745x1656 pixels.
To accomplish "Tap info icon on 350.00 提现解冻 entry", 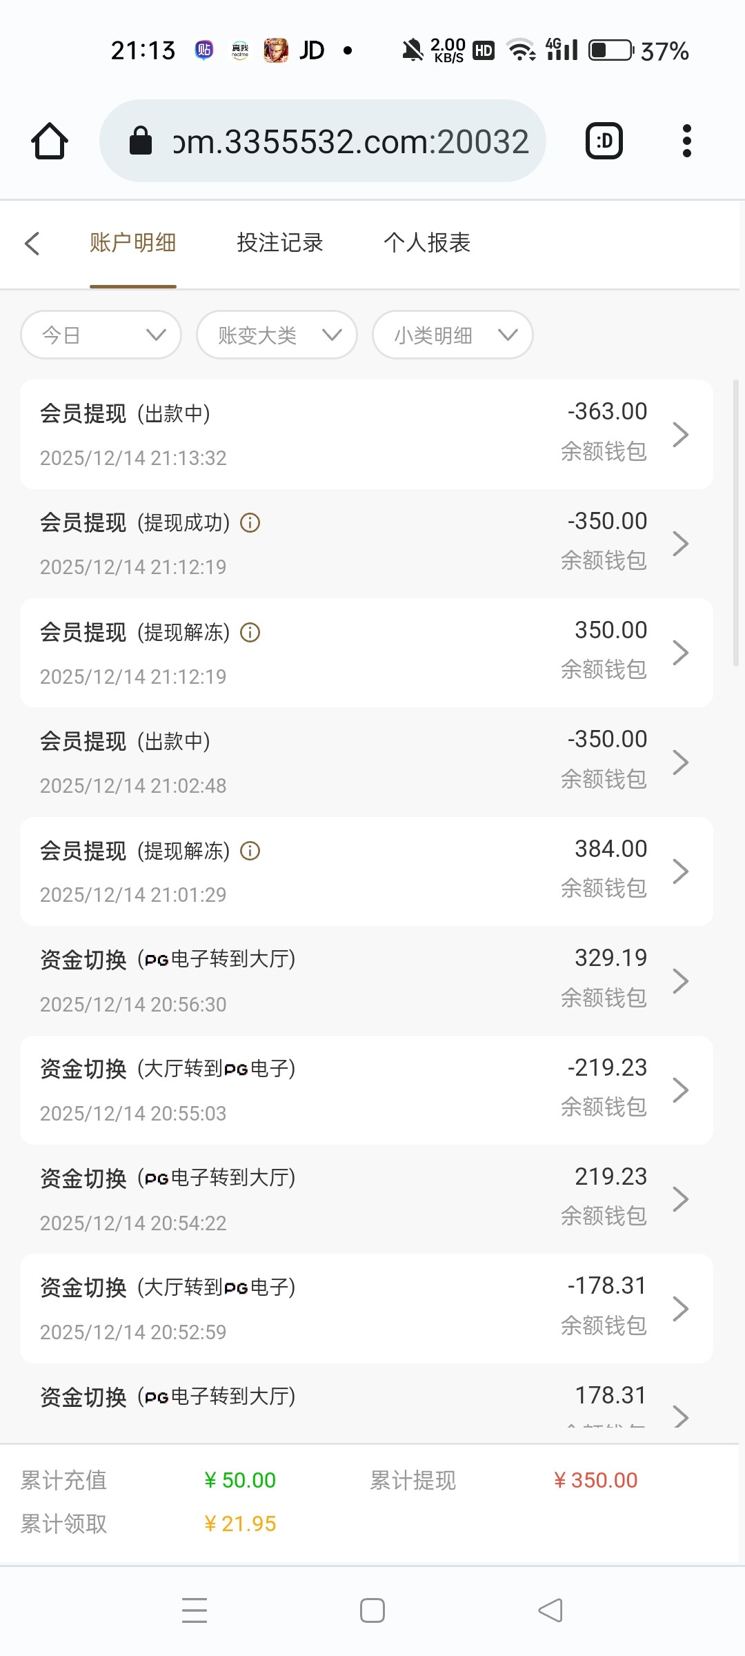I will tap(250, 632).
